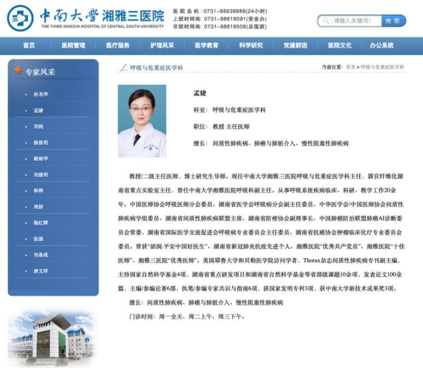Viewport: 423px width, 368px height.
Task: Click the doctor 孟婕 portrait photo
Action: tap(142, 121)
